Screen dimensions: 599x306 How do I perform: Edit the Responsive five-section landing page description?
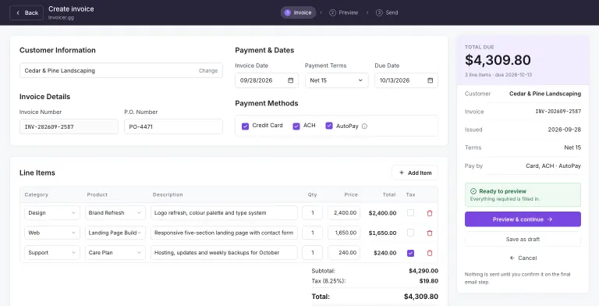[x=224, y=233]
